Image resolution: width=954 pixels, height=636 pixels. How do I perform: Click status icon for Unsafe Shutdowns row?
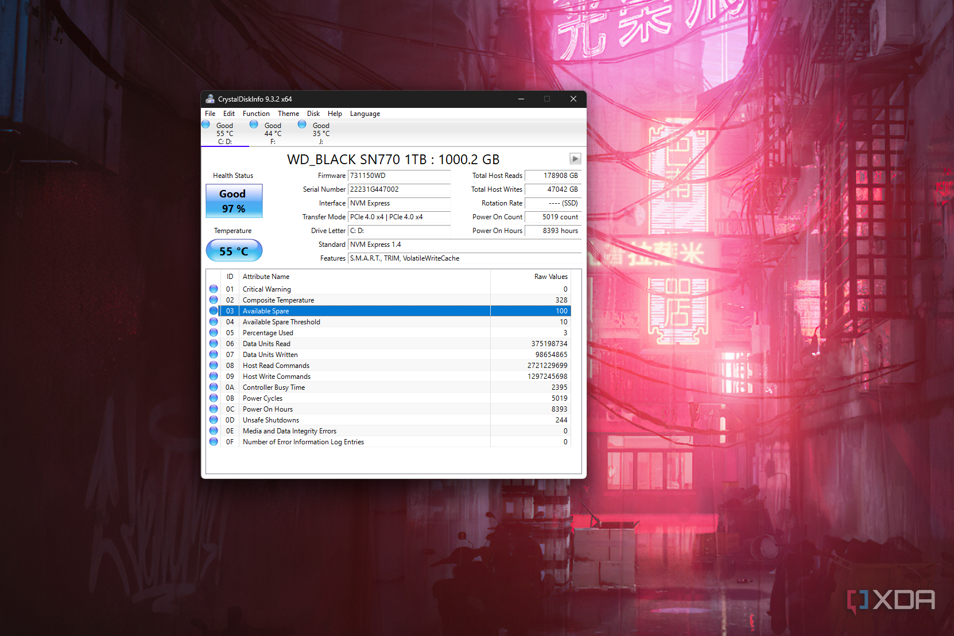(214, 420)
